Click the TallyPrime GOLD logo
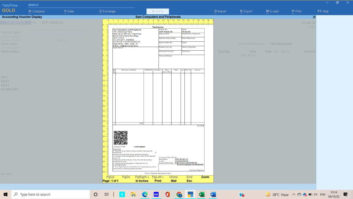The height and width of the screenshot is (199, 353). pyautogui.click(x=10, y=8)
